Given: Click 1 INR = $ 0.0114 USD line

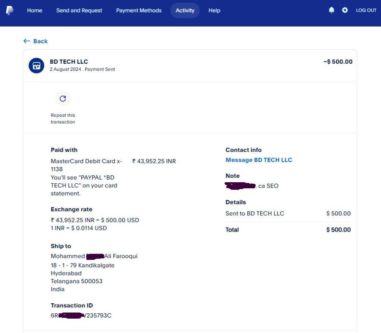Looking at the screenshot, I should 79,228.
